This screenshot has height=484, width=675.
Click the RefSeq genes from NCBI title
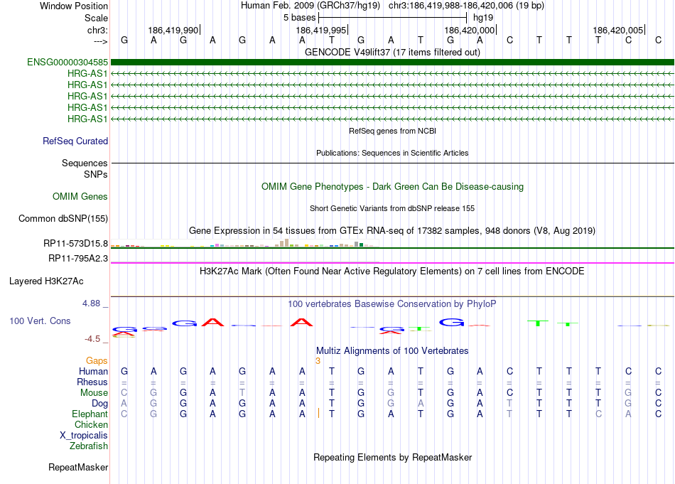tap(392, 131)
